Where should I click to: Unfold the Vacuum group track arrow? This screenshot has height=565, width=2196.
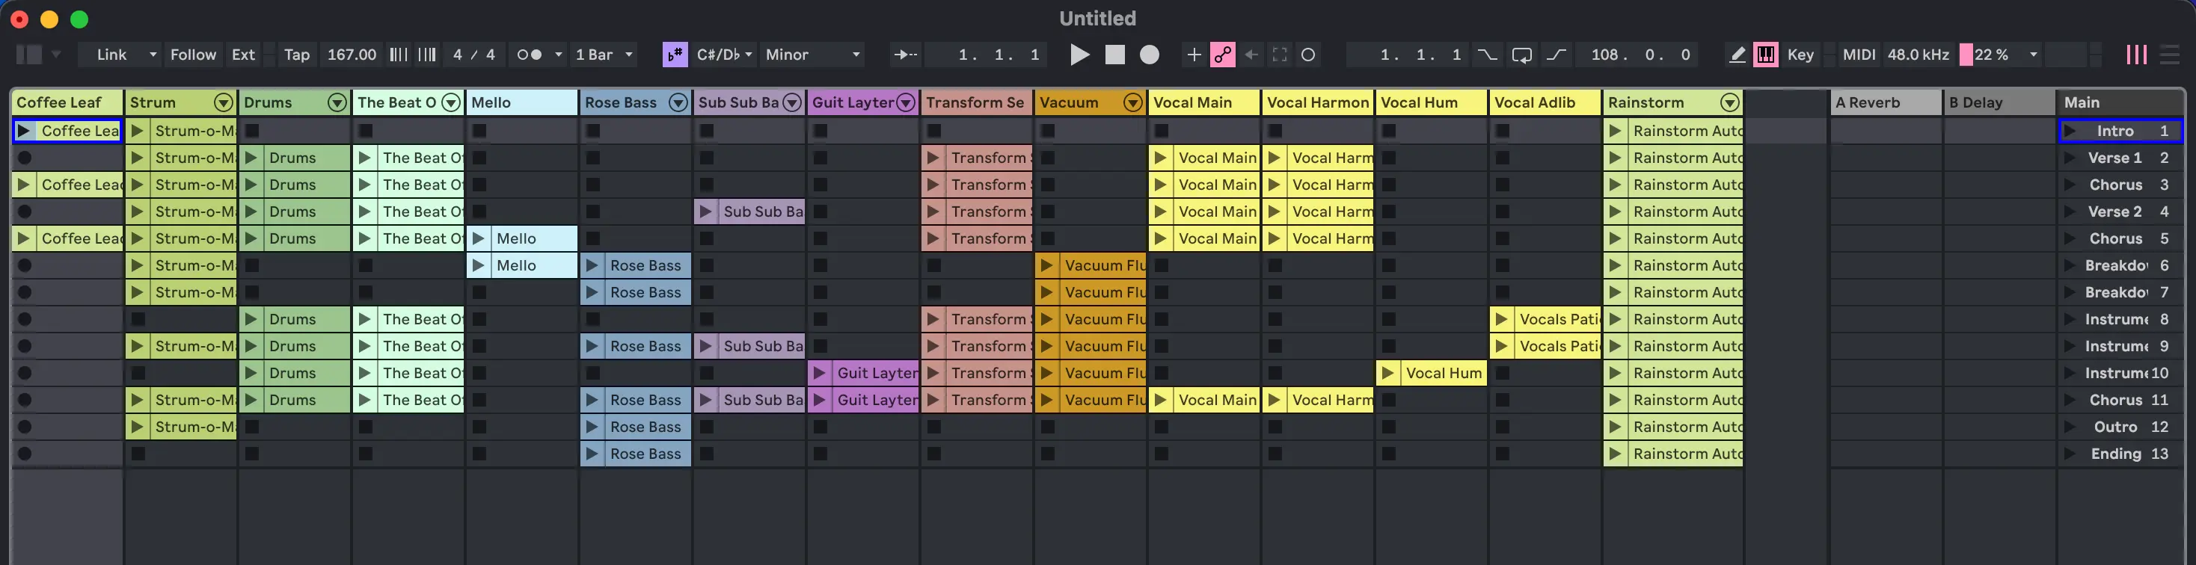click(x=1133, y=102)
